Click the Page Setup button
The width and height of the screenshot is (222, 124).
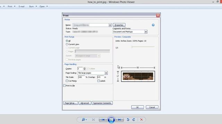click(70, 103)
